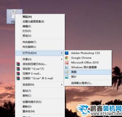Click WinRAR icon beside 添加到 "12.rar"(T)
This screenshot has width=122, height=117.
pyautogui.click(x=18, y=69)
